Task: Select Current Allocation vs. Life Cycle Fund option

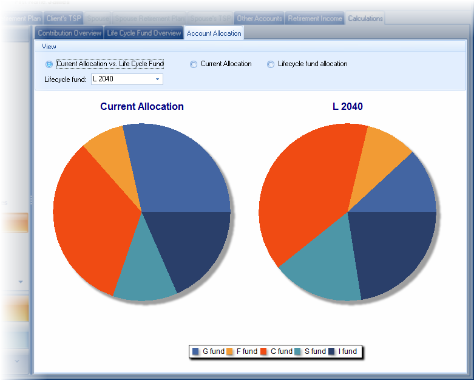Action: click(x=49, y=64)
